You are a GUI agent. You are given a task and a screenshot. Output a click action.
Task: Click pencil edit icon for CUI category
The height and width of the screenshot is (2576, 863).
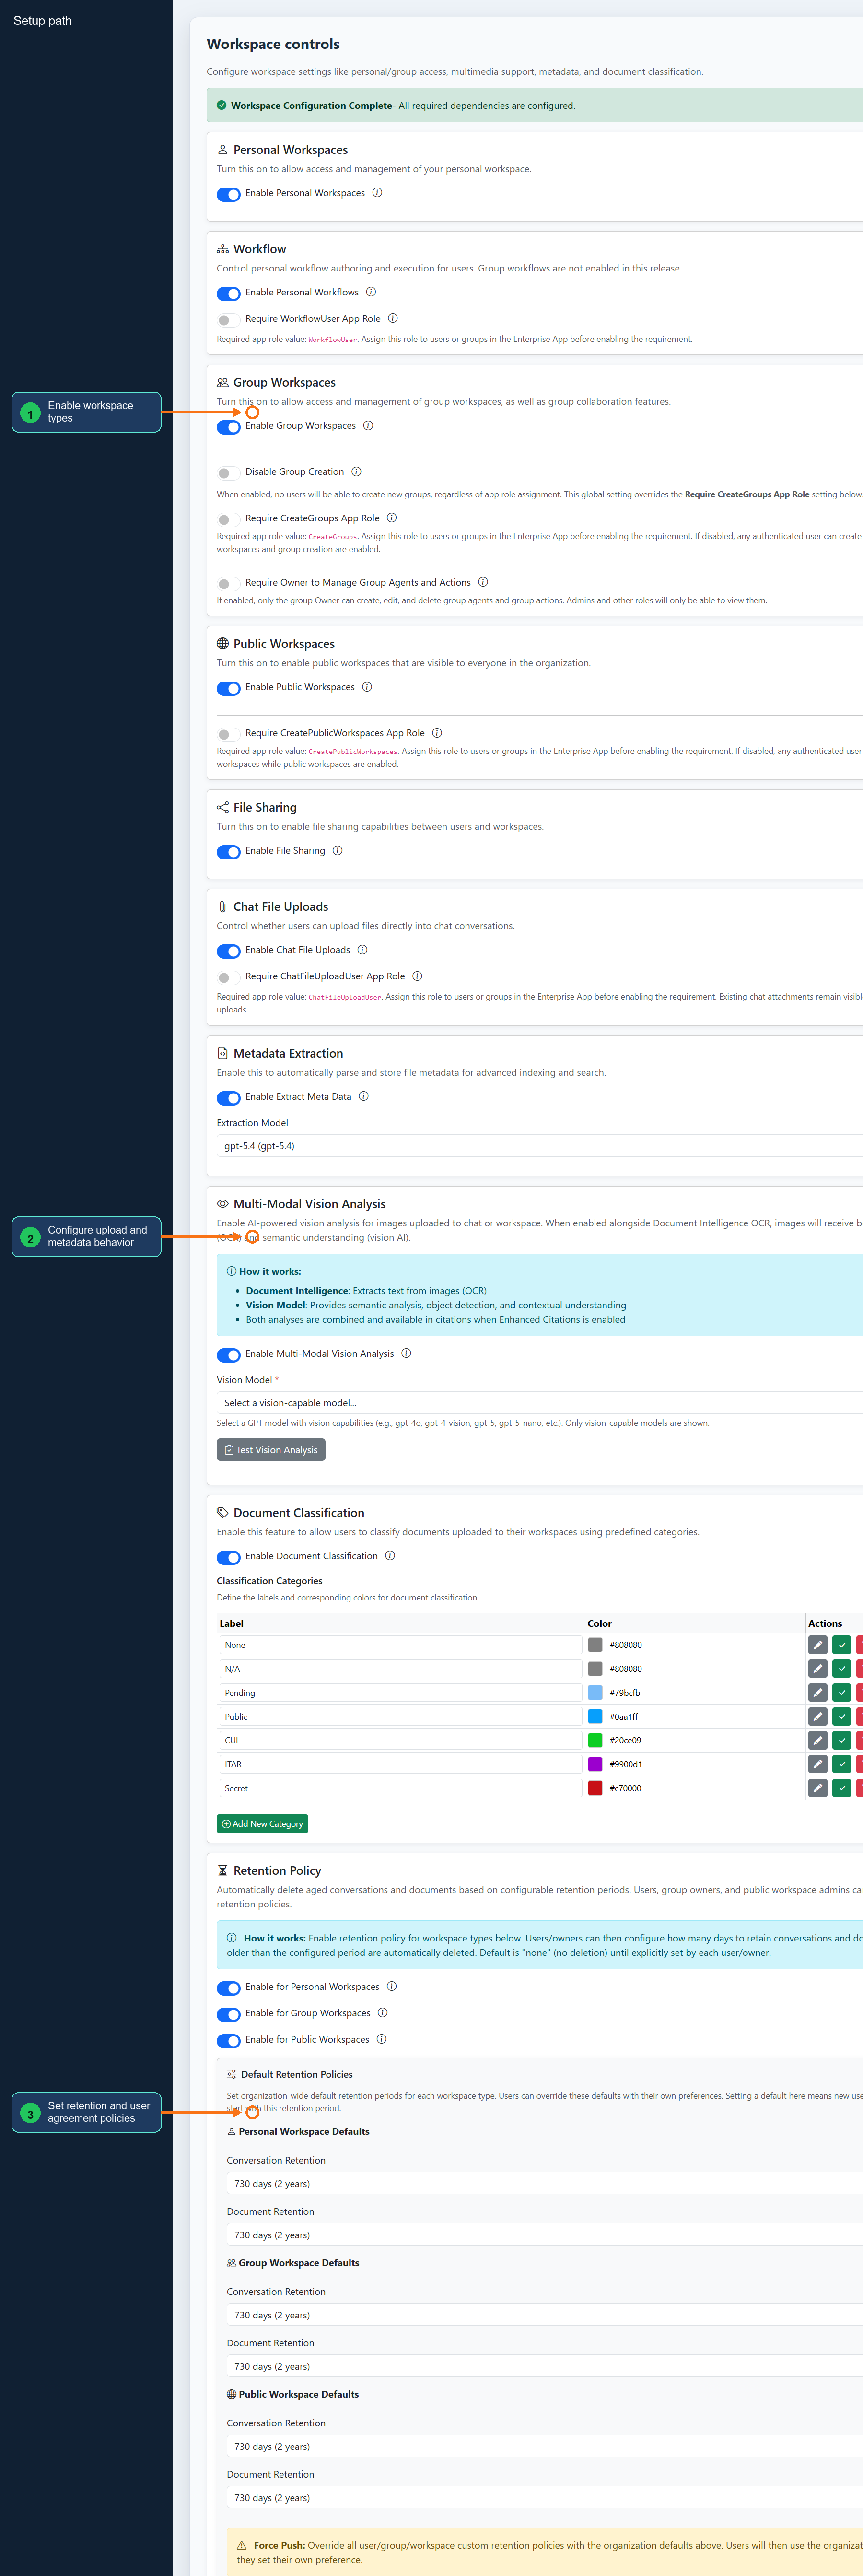pos(817,1741)
